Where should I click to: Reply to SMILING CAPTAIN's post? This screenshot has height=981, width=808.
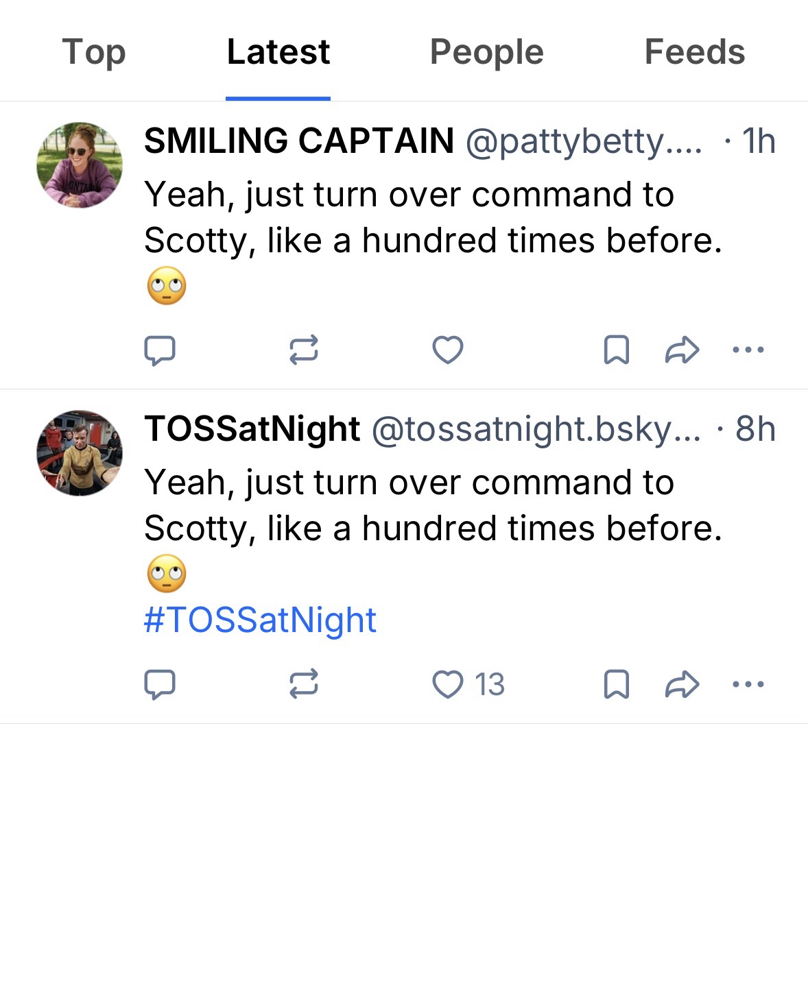point(160,350)
